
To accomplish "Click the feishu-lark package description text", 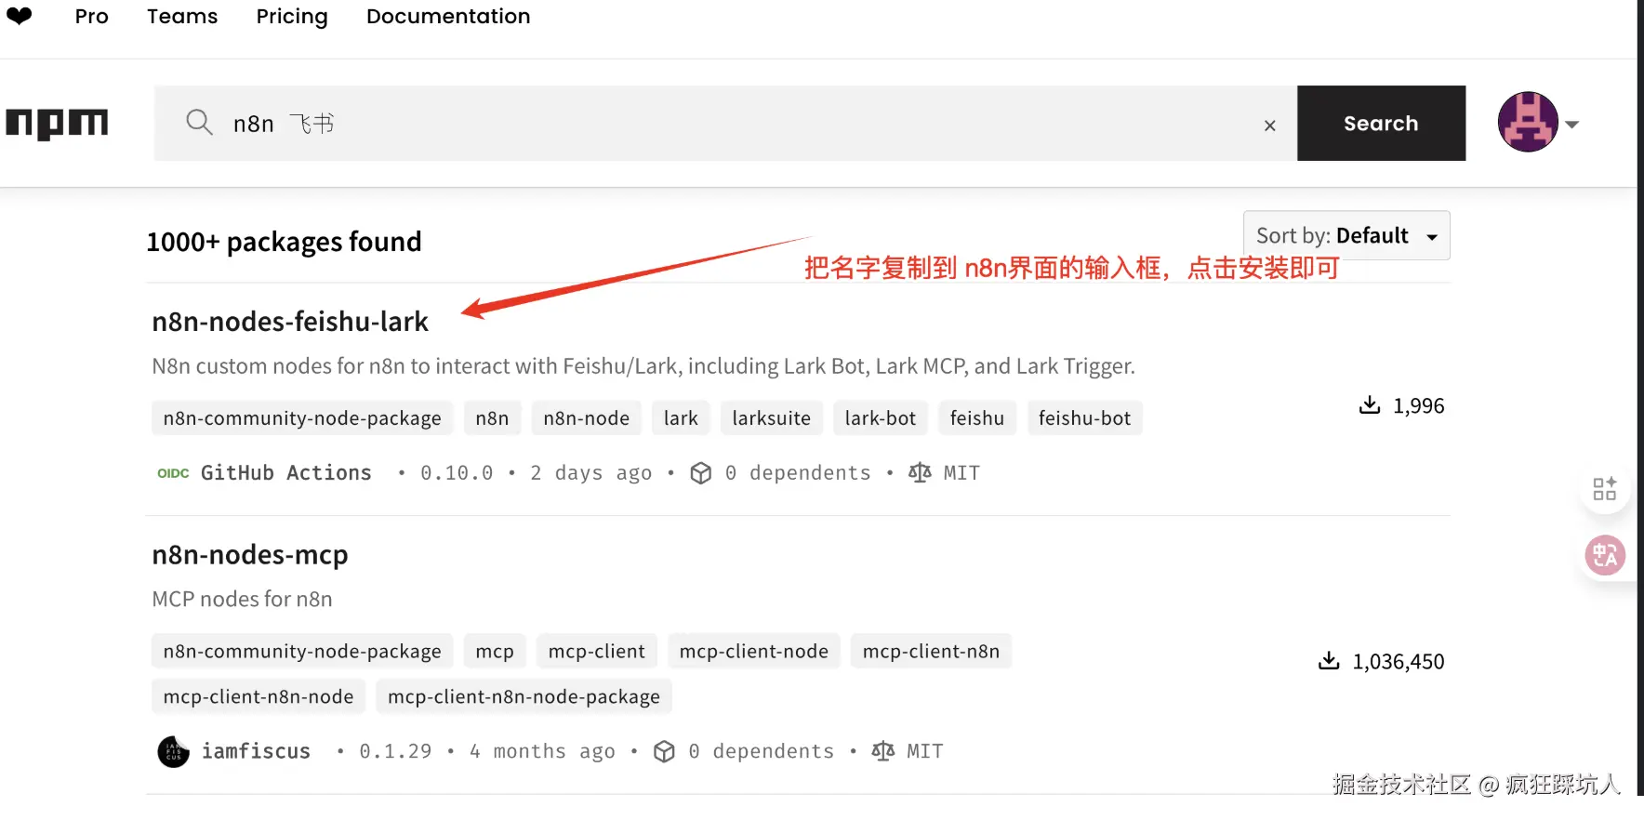I will [x=643, y=366].
